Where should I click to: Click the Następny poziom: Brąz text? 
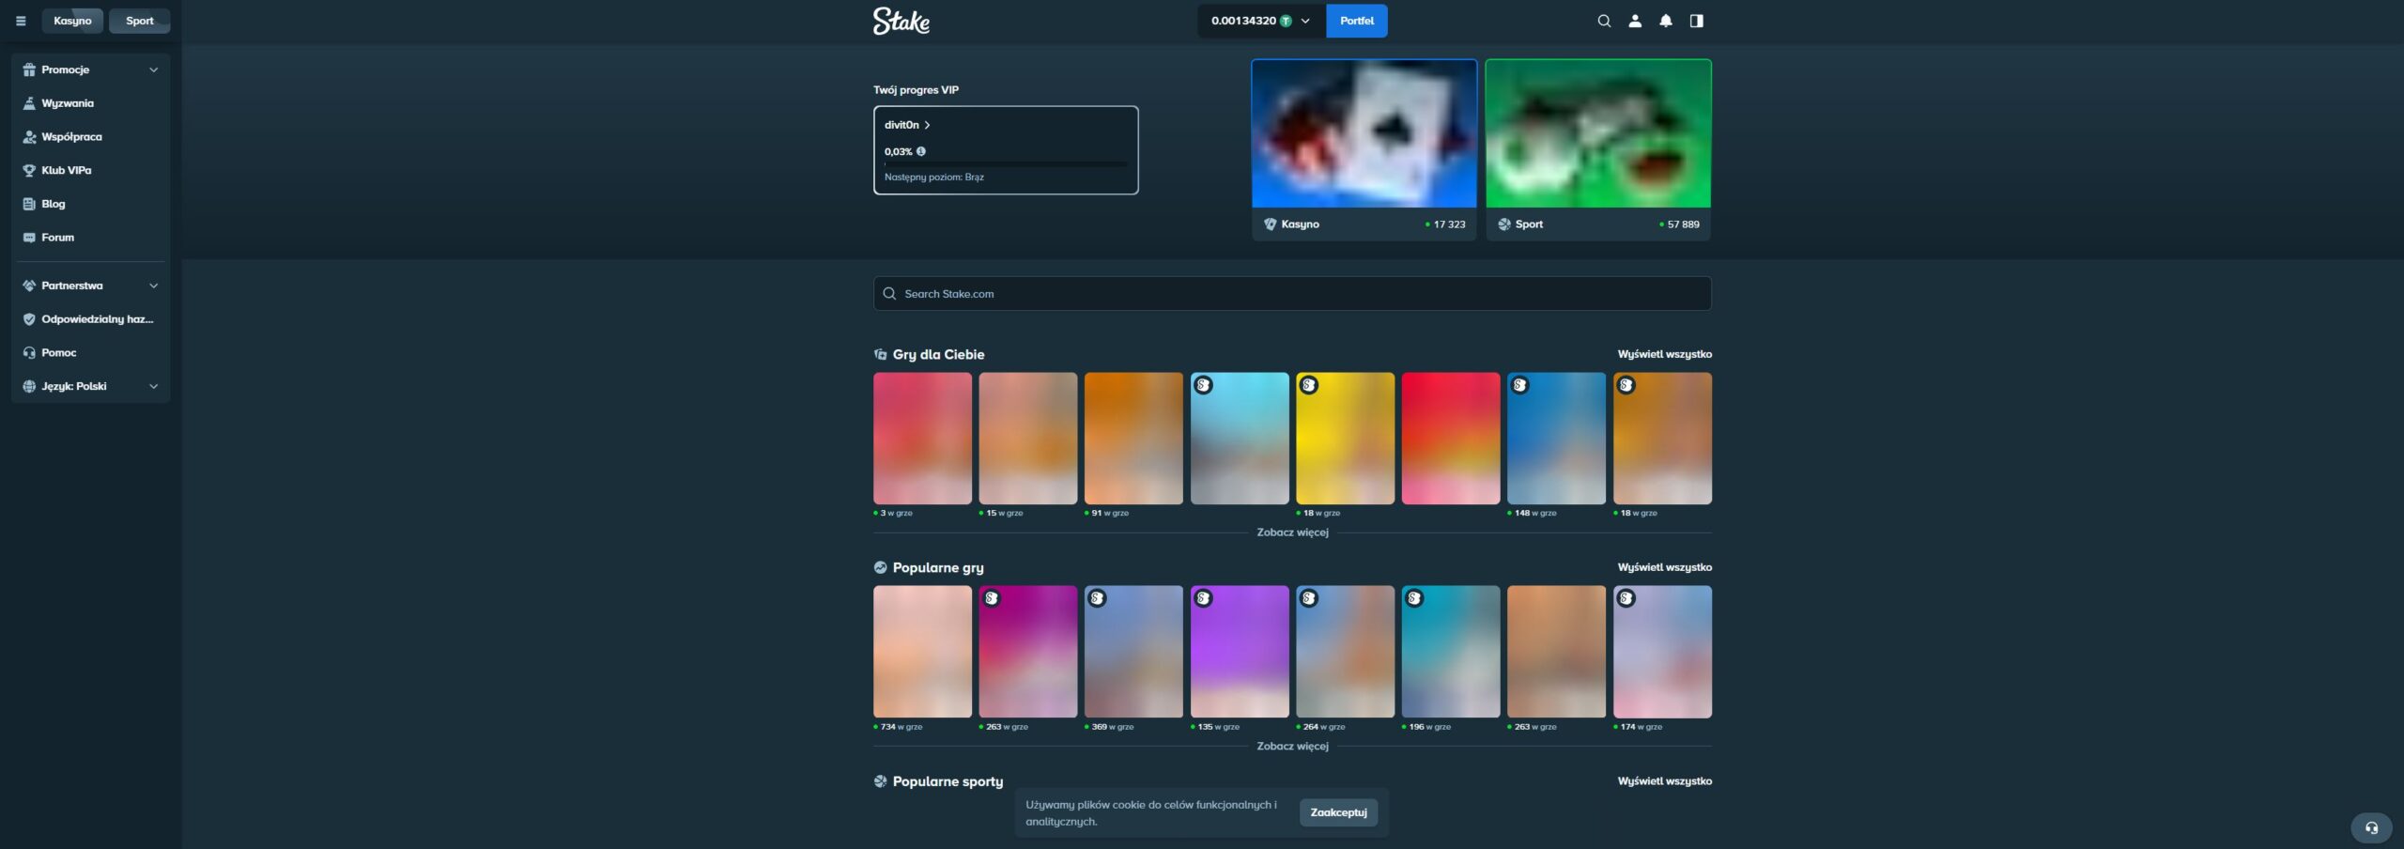pos(933,177)
